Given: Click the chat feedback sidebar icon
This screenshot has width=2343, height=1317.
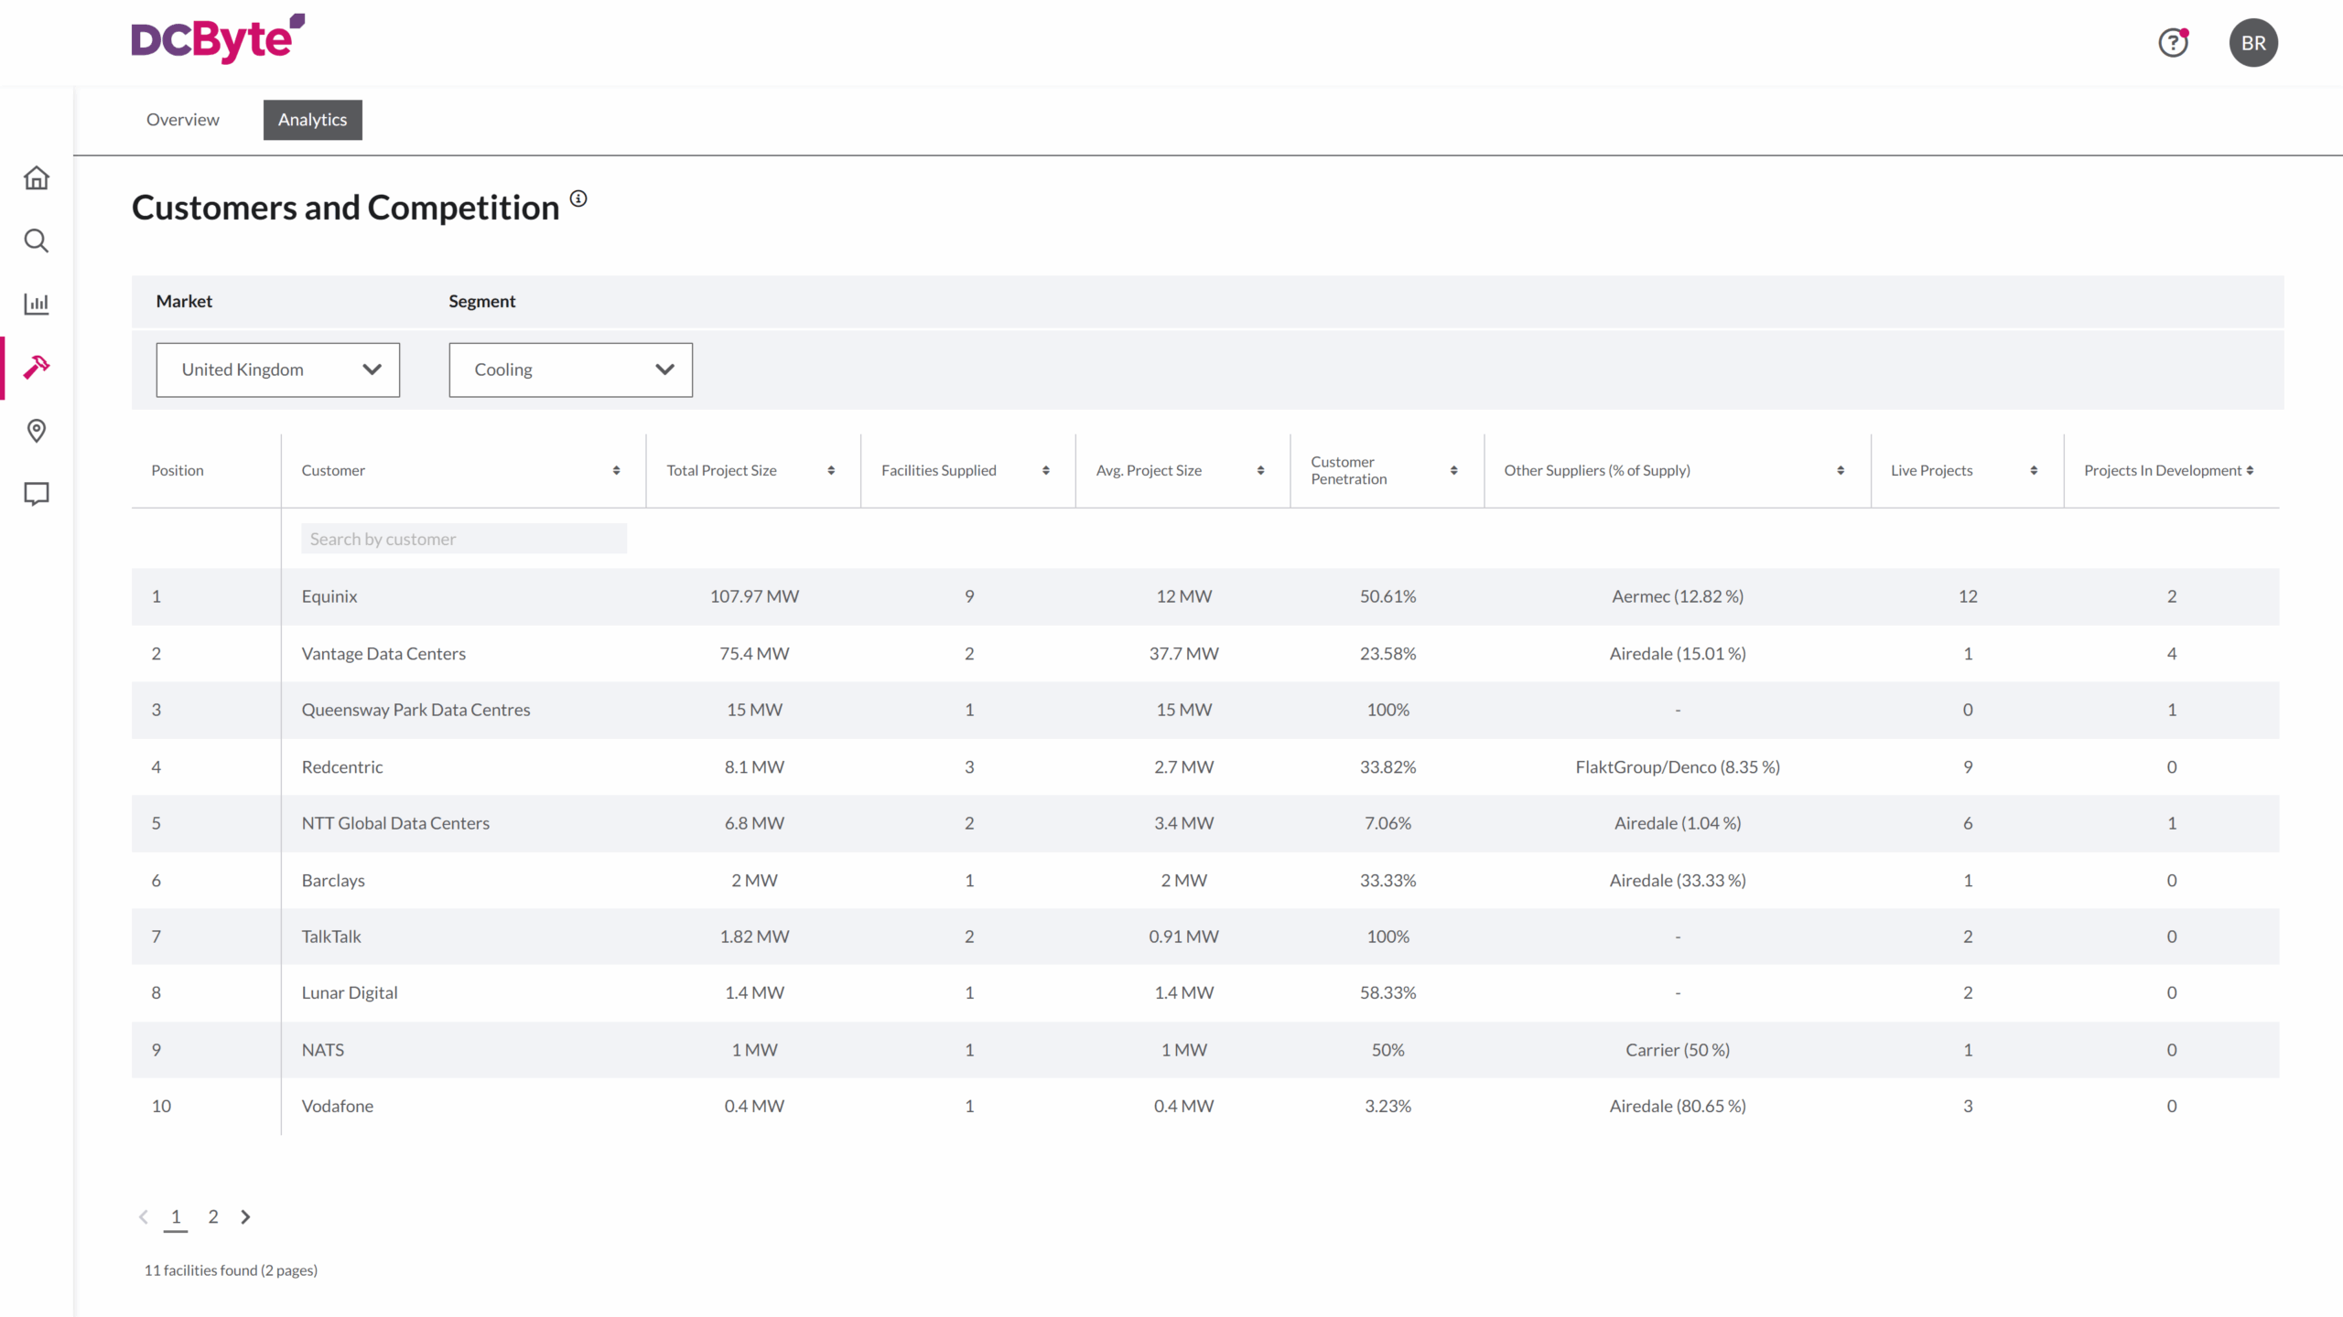Looking at the screenshot, I should point(37,494).
